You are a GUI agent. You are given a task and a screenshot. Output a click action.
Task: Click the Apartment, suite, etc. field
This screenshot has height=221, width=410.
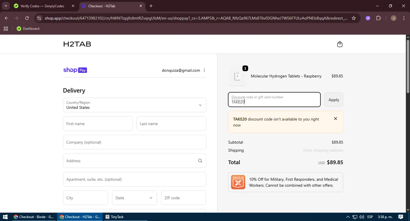pos(134,179)
